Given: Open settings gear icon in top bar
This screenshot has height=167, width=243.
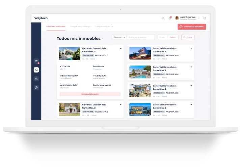Looking at the screenshot, I should [205, 18].
